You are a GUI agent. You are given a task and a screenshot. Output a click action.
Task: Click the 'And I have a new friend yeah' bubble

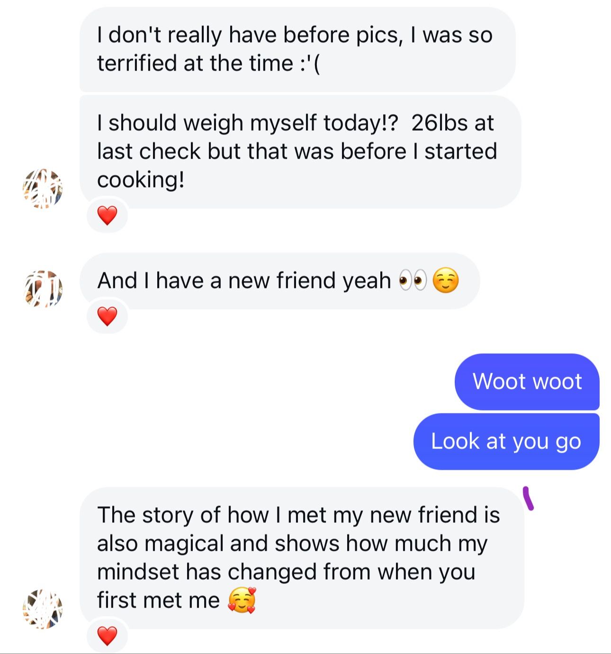coord(279,280)
